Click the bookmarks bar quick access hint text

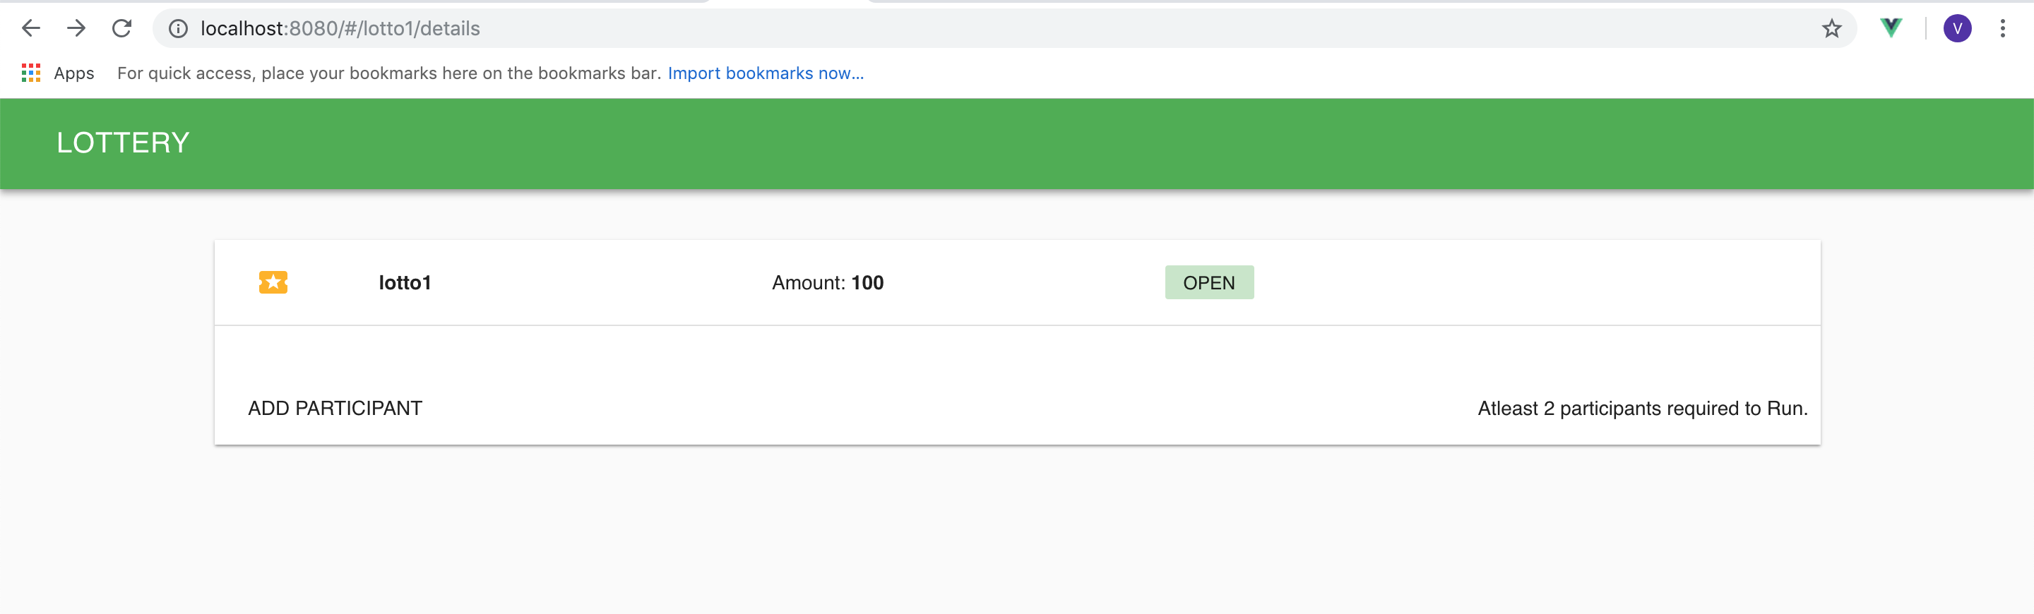(x=388, y=73)
